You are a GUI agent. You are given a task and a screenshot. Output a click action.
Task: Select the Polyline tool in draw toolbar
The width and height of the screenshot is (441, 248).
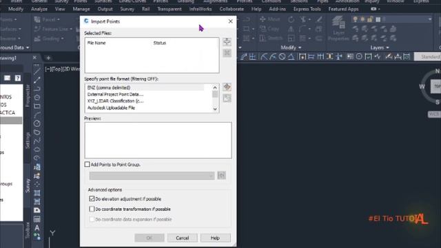click(37, 89)
